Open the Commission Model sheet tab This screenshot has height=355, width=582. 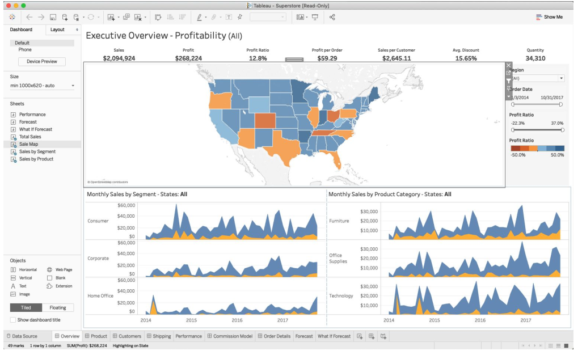[x=230, y=336]
